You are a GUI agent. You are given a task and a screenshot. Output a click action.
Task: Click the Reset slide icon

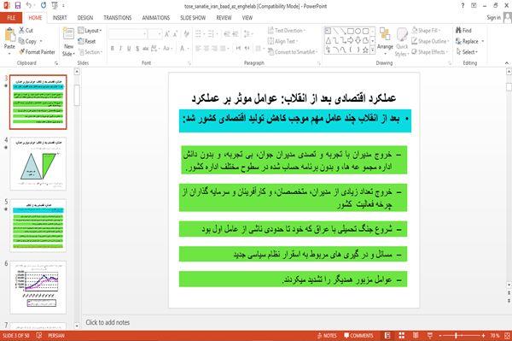coord(81,41)
